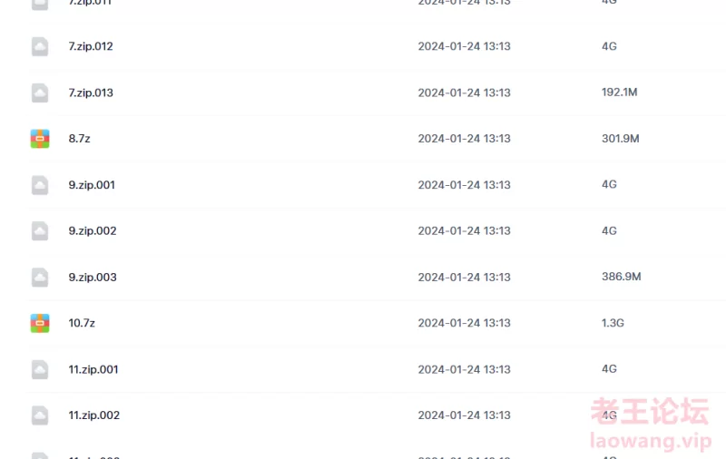The width and height of the screenshot is (726, 459).
Task: Select the 11.zip.002 file name
Action: point(94,415)
